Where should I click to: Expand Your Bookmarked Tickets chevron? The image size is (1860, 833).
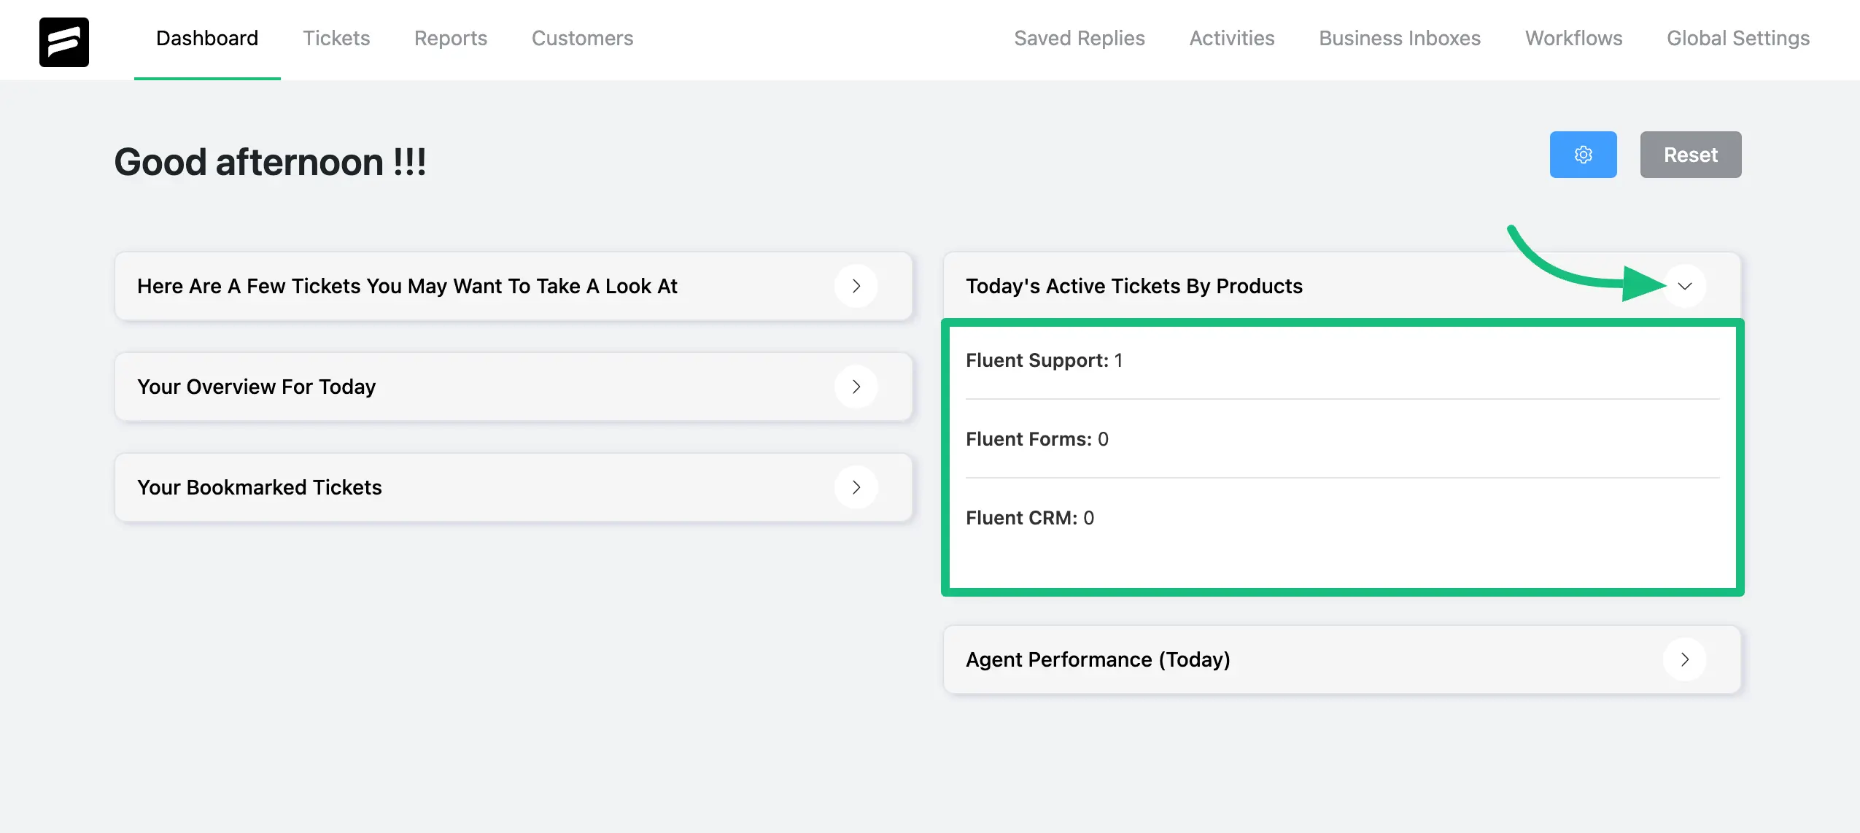[x=856, y=487]
